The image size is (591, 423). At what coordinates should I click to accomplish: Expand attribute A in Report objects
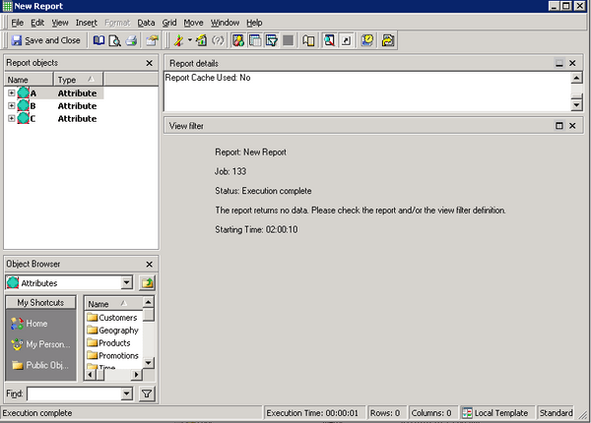pos(11,93)
